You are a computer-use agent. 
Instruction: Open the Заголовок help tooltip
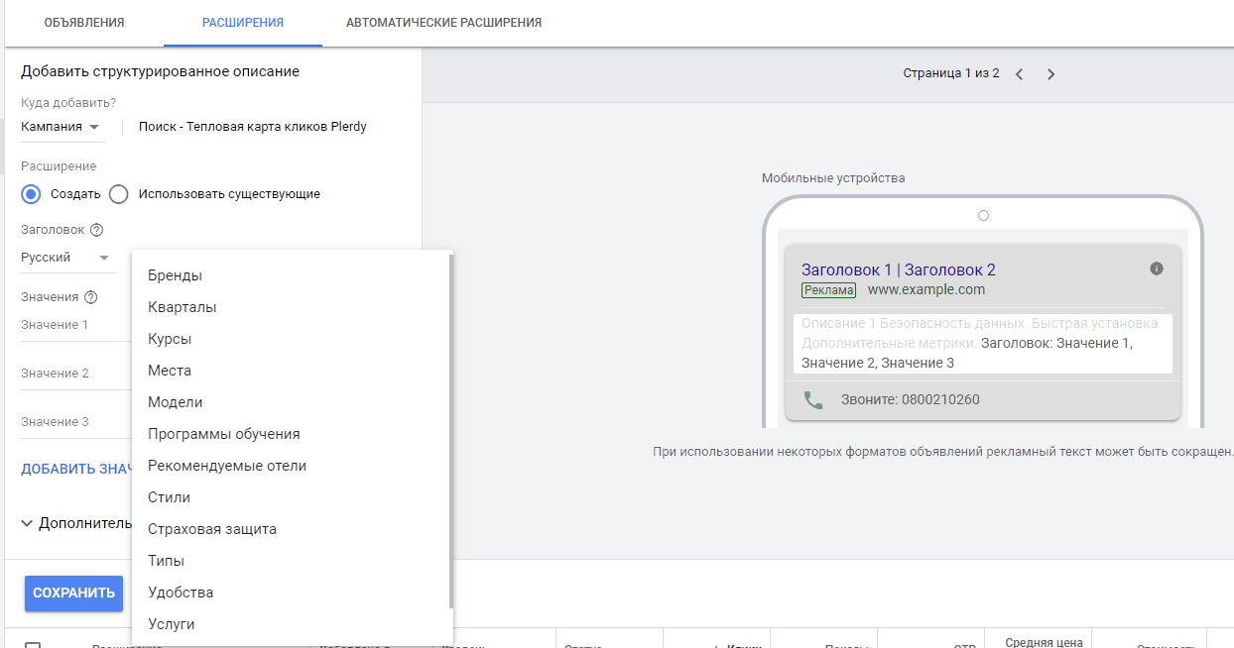96,229
